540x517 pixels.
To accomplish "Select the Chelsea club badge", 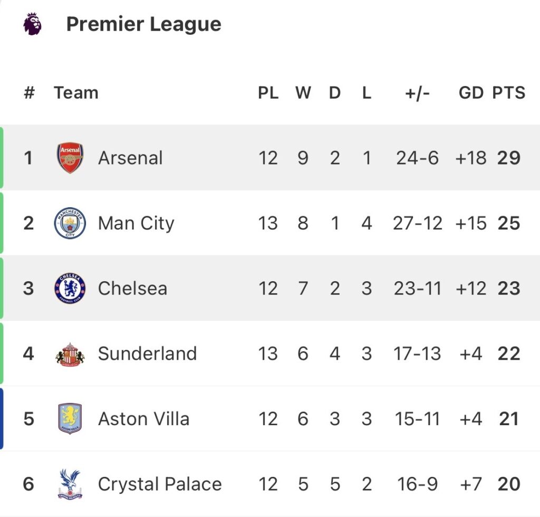I will tap(70, 288).
